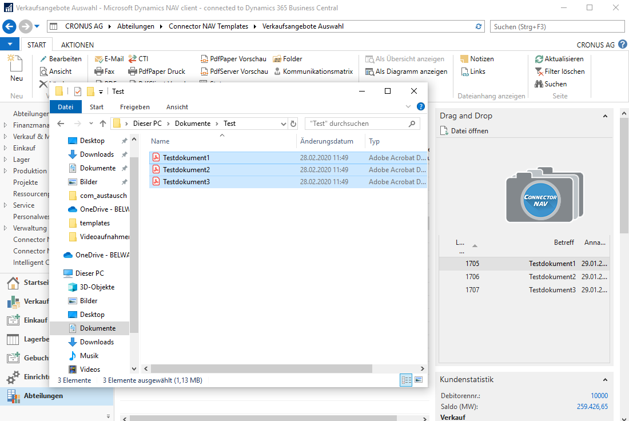Click the Explorer horizontal scrollbar

coord(261,368)
